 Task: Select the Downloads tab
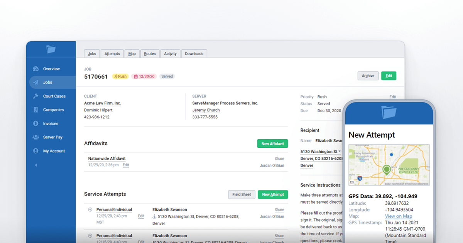click(x=194, y=54)
